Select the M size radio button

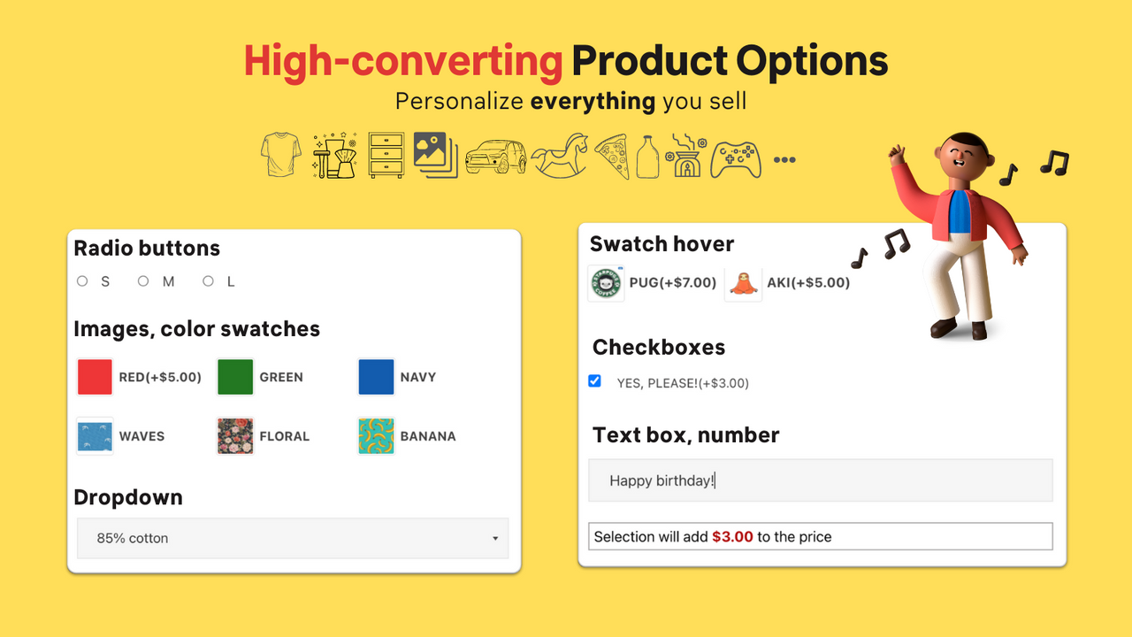click(x=143, y=281)
